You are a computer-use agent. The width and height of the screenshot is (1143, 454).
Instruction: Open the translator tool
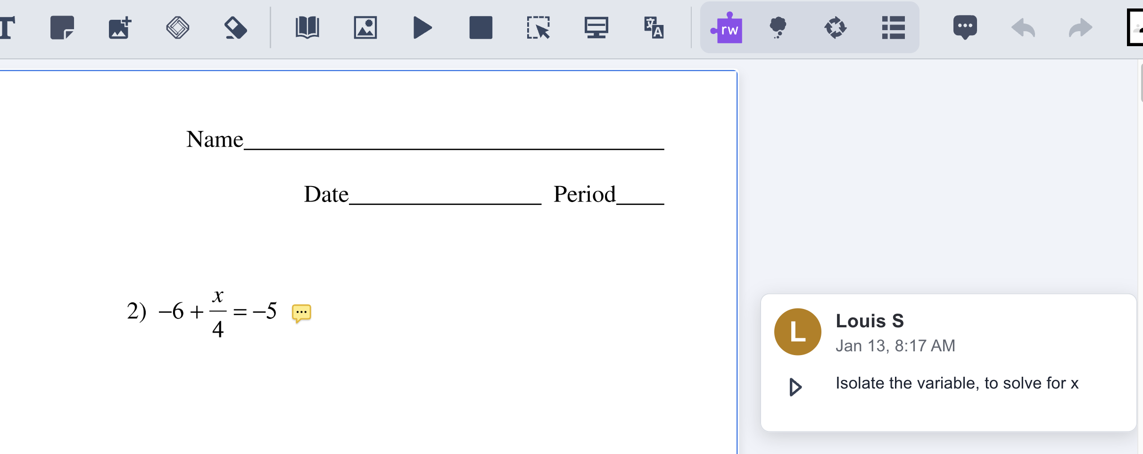click(654, 28)
